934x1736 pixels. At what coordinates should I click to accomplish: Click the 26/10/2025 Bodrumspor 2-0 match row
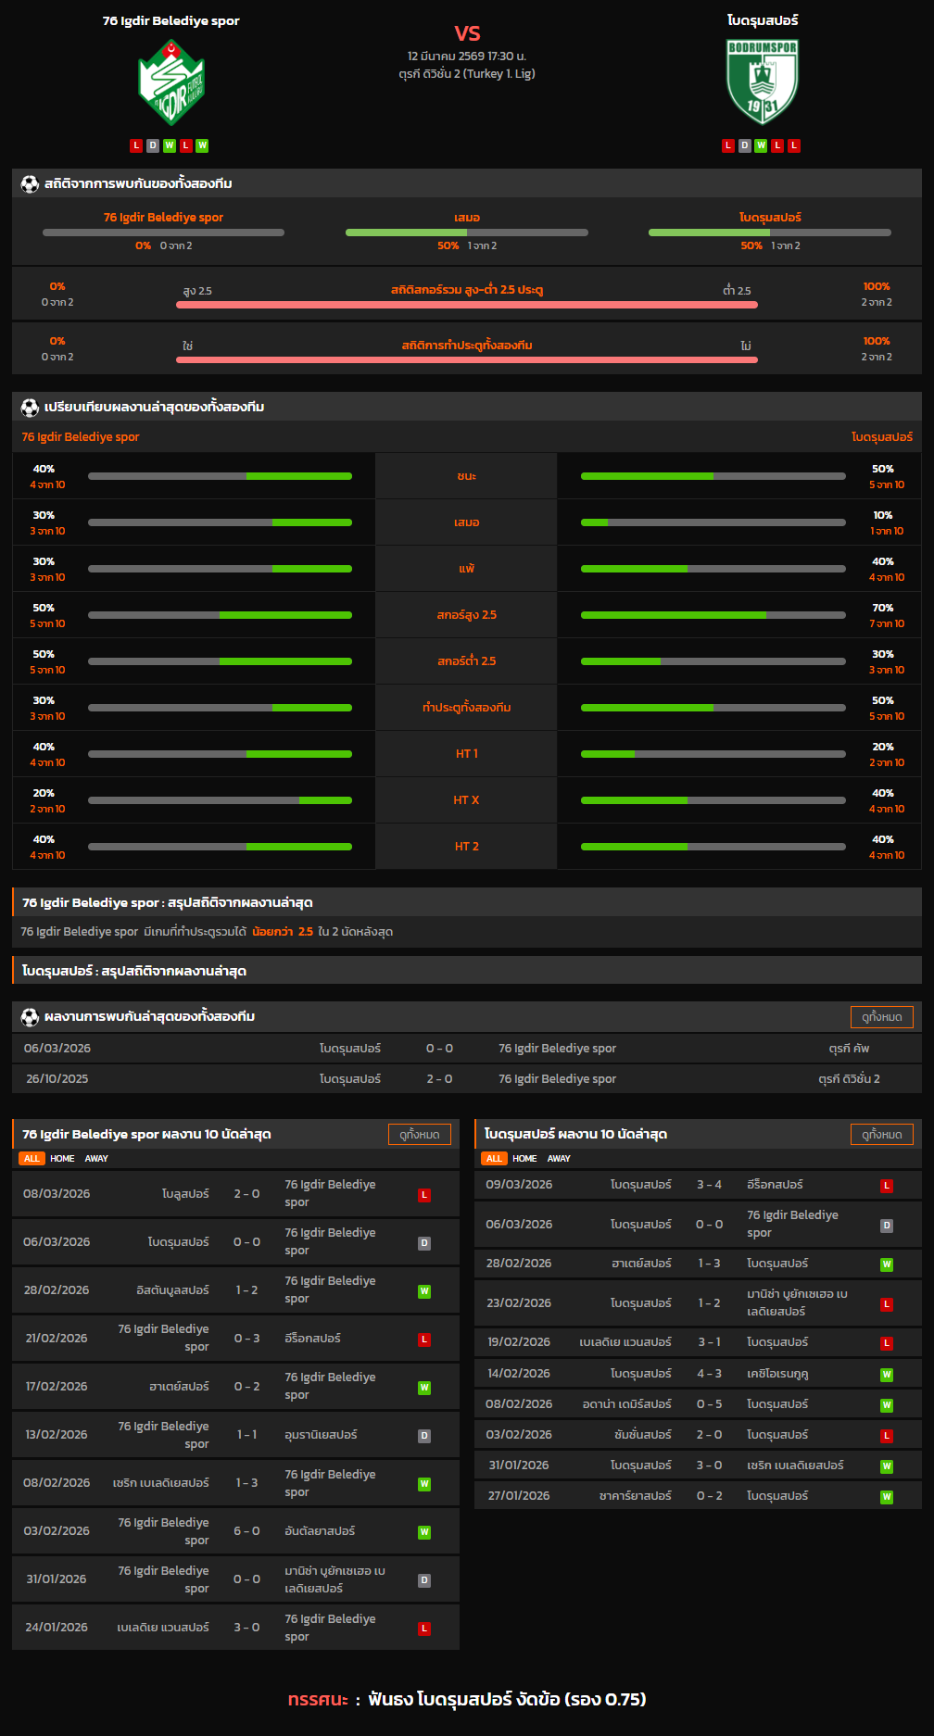click(467, 1079)
